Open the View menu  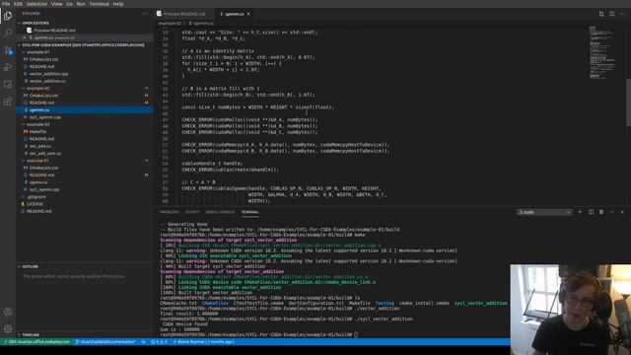[x=56, y=4]
